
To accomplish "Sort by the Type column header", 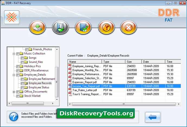I will 113,62.
